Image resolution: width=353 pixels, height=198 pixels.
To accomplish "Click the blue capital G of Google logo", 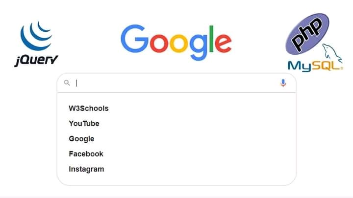I will 135,39.
